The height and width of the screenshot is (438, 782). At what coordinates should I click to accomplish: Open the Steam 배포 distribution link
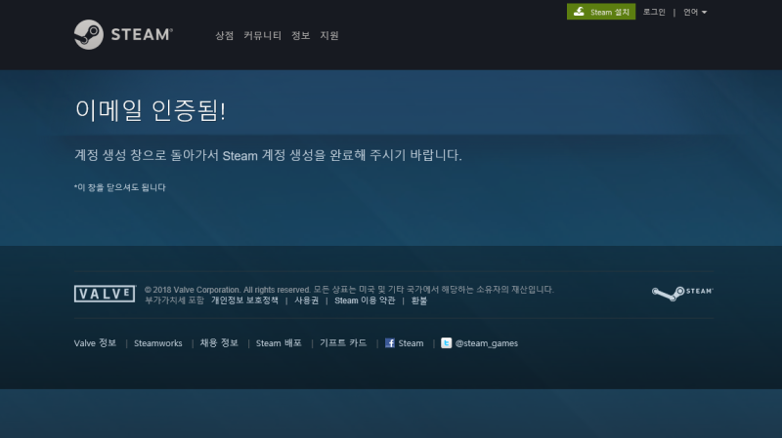pyautogui.click(x=279, y=343)
